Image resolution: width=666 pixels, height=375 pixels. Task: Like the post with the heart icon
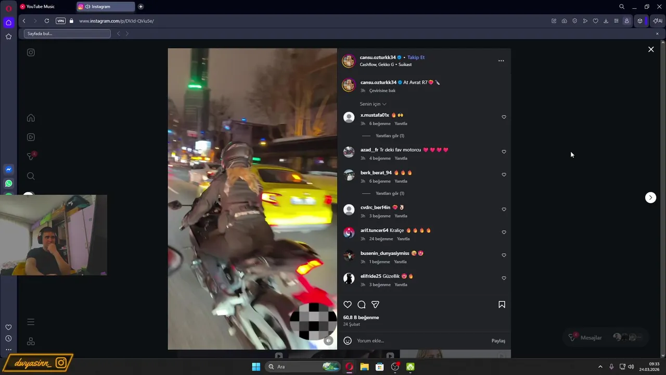[x=348, y=305]
